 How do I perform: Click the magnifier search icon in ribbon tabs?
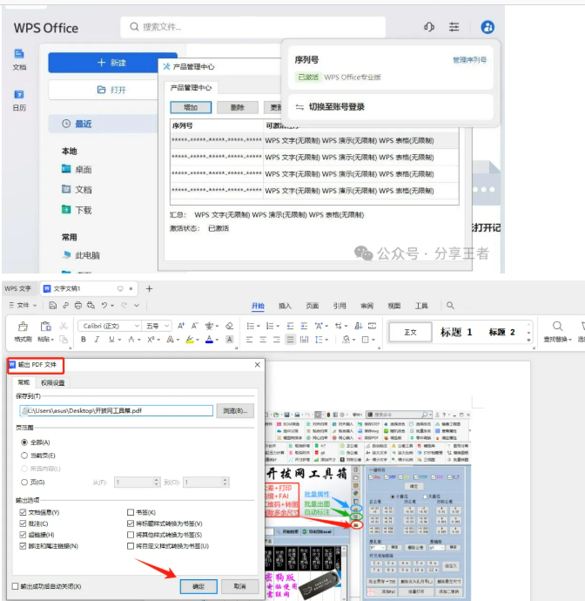450,306
